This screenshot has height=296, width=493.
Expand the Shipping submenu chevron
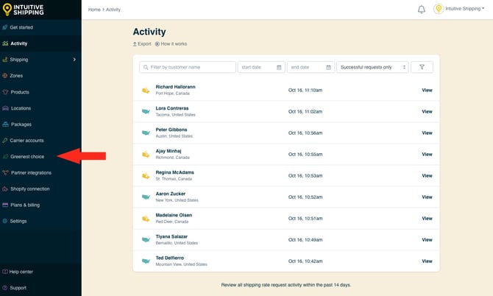74,60
